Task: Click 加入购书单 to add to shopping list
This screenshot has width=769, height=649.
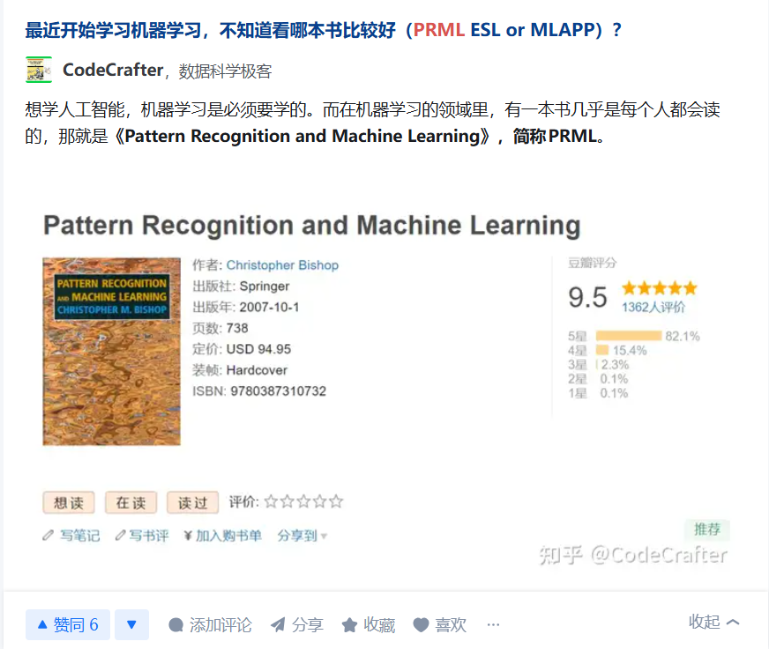Action: tap(222, 535)
